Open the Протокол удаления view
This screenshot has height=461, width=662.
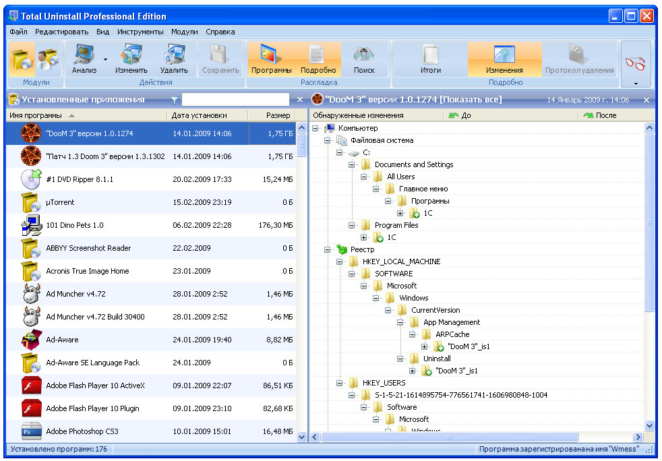[x=579, y=59]
